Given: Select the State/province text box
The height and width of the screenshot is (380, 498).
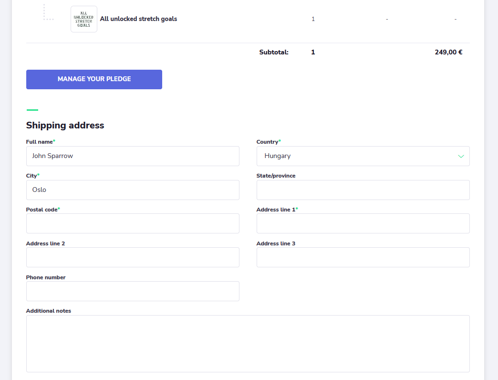Looking at the screenshot, I should click(363, 190).
